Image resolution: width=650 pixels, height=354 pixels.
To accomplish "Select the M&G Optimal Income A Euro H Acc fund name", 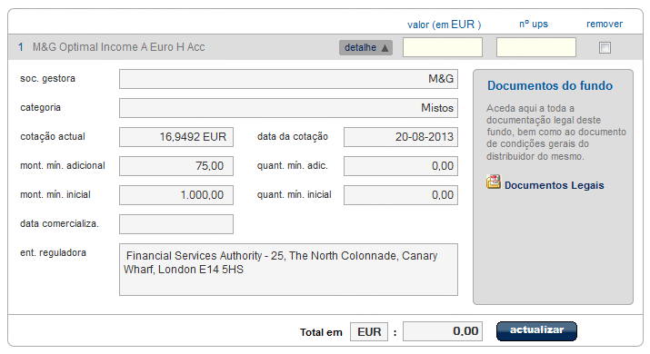I will 119,47.
